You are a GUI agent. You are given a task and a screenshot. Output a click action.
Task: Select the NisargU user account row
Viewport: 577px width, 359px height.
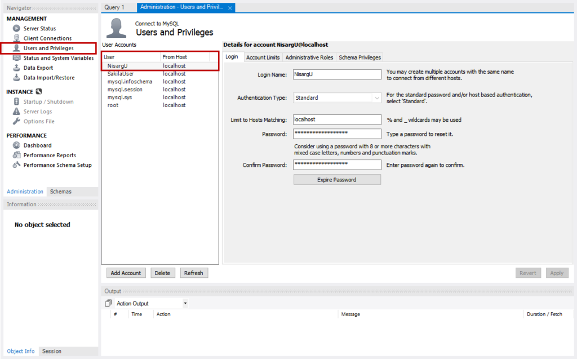[160, 66]
